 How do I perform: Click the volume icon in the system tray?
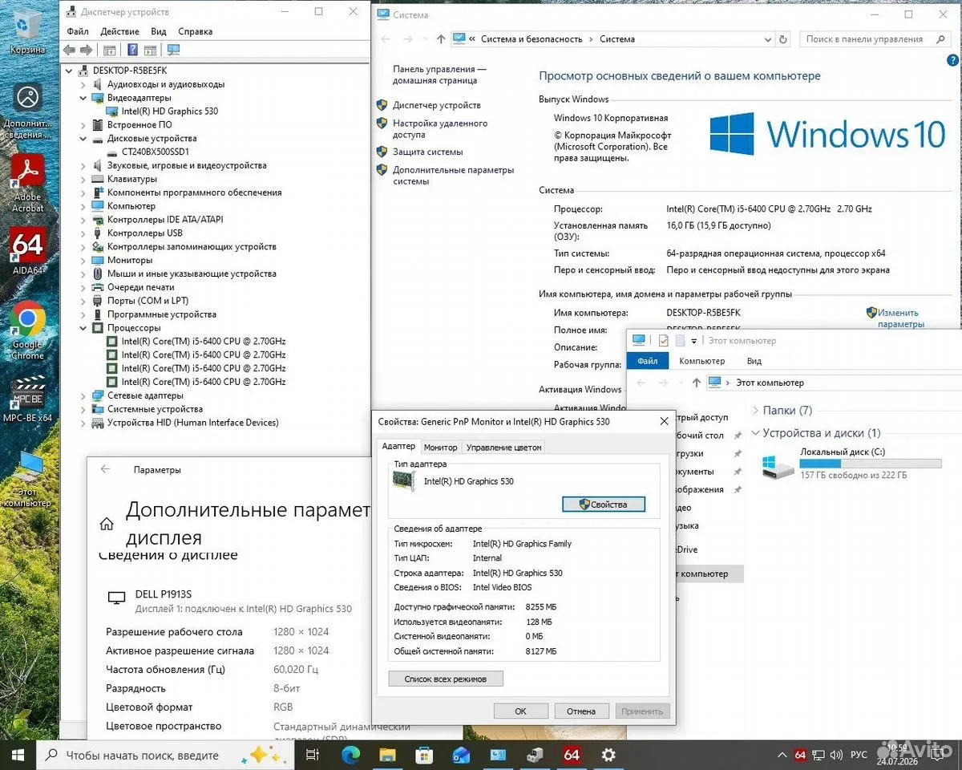pyautogui.click(x=836, y=755)
